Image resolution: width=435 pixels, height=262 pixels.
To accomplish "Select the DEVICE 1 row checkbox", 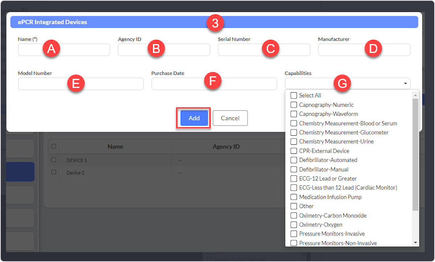I will pos(54,160).
